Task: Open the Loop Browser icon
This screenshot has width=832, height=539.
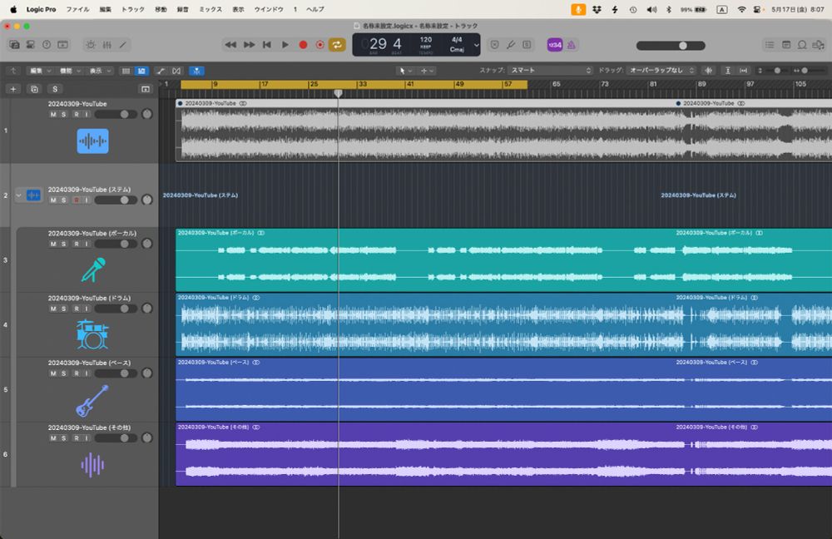Action: point(802,45)
